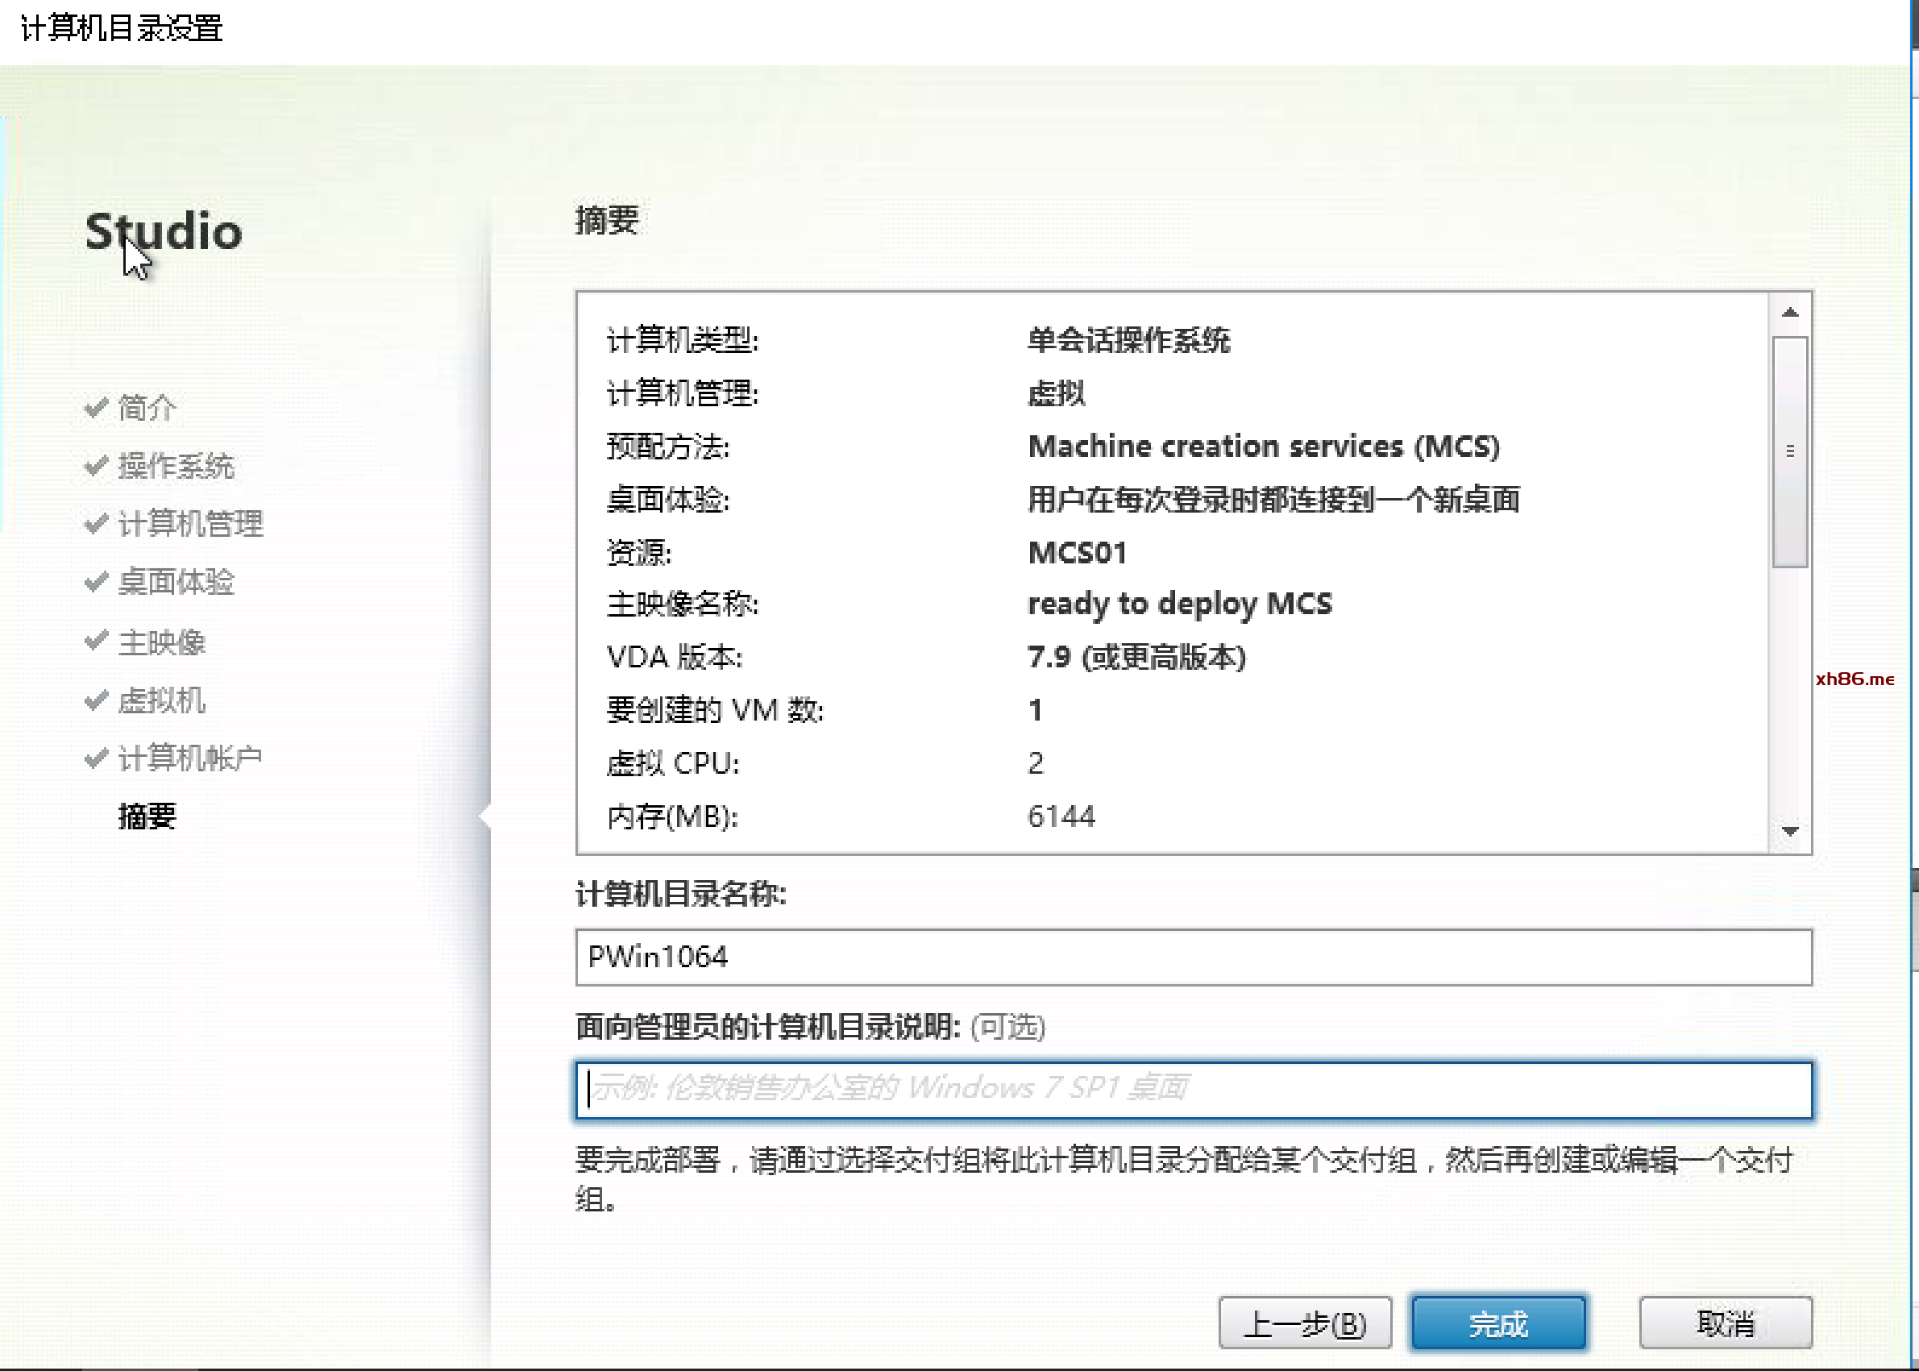Viewport: 1919px width, 1371px height.
Task: Click the checkmark icon beside 主映像
Action: pyautogui.click(x=96, y=640)
